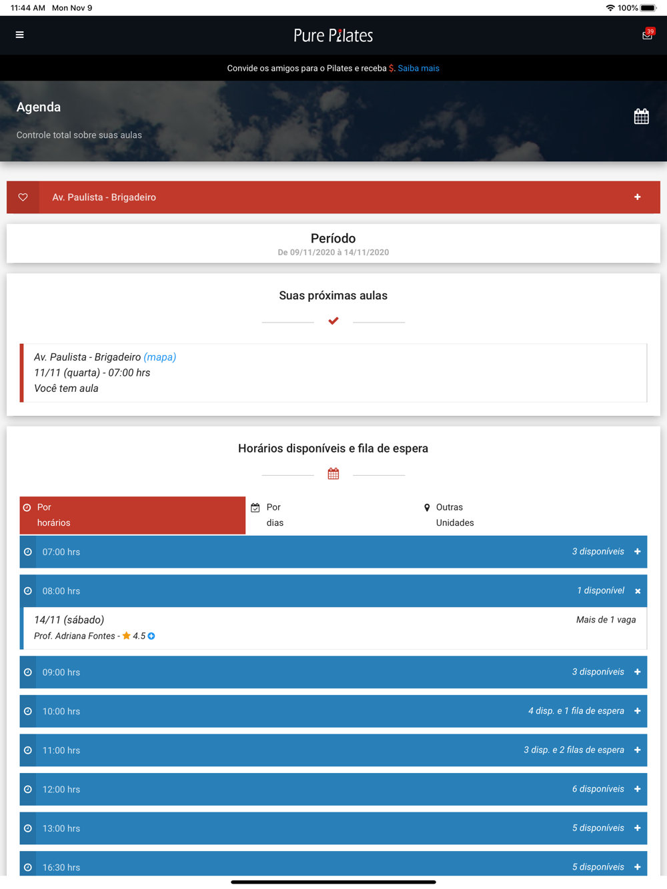The width and height of the screenshot is (667, 889).
Task: Click the clock icon on 07:00 hrs row
Action: 28,552
